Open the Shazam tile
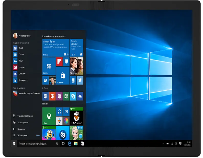Screen dimensions: 203x158 tap(63, 133)
